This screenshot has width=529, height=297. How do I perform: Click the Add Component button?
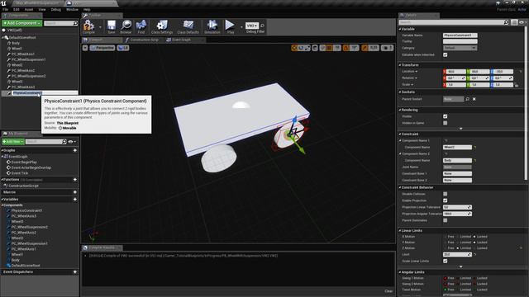click(22, 23)
